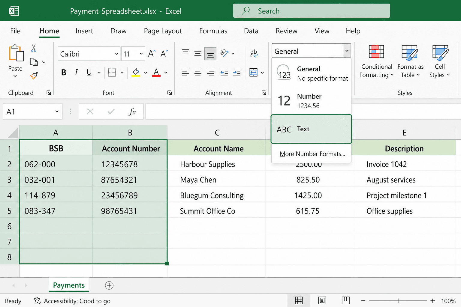The height and width of the screenshot is (307, 461).
Task: Expand the Name Box dropdown arrow
Action: click(57, 112)
